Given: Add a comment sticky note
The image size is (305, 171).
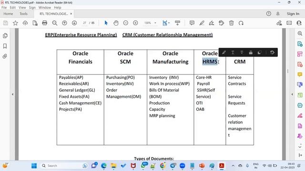Looking at the screenshot, I should click(192, 23).
